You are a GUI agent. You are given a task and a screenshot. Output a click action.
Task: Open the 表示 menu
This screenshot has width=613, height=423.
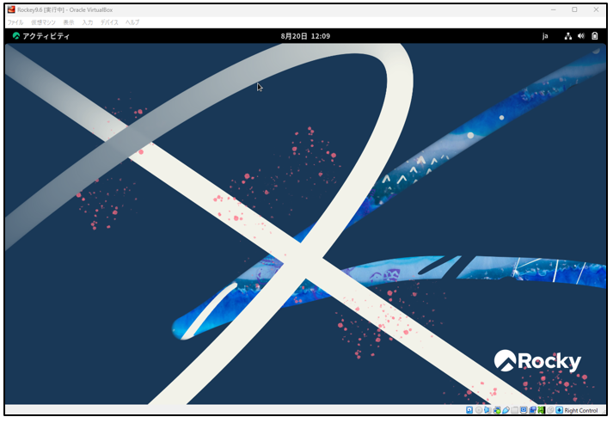tap(69, 21)
